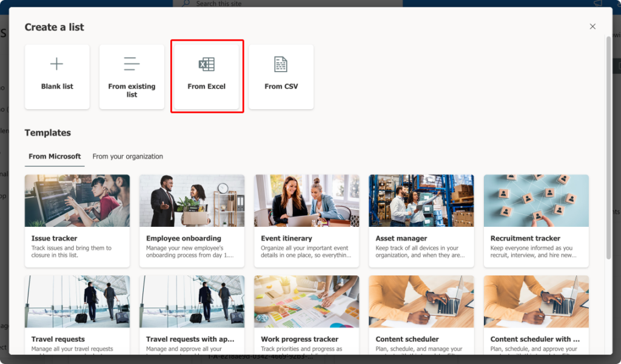Click the From Excel import icon
Viewport: 621px width, 364px height.
(x=206, y=63)
